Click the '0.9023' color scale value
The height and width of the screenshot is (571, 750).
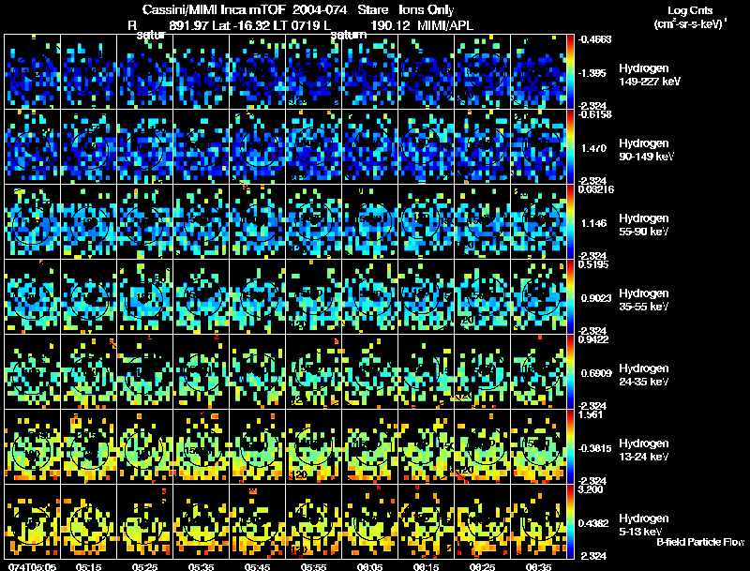pyautogui.click(x=596, y=298)
